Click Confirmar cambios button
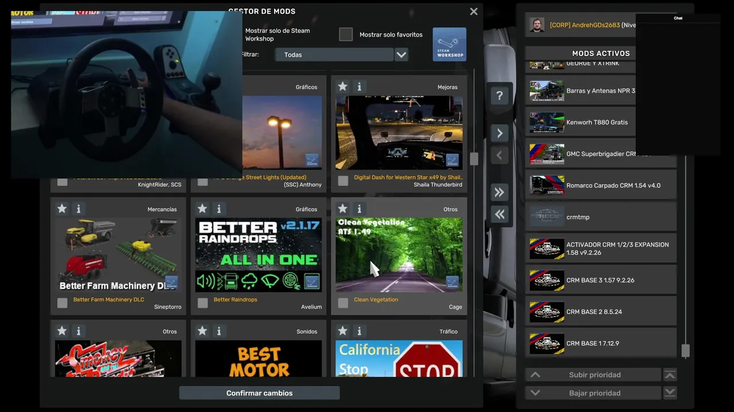Viewport: 734px width, 412px height. click(259, 393)
